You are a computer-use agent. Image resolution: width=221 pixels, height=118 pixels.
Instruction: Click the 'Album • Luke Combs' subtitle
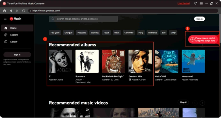click(x=166, y=80)
